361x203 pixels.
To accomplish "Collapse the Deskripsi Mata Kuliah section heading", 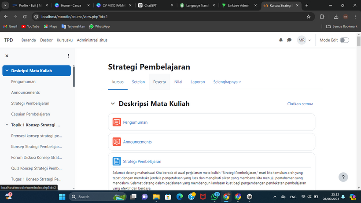I will point(113,104).
